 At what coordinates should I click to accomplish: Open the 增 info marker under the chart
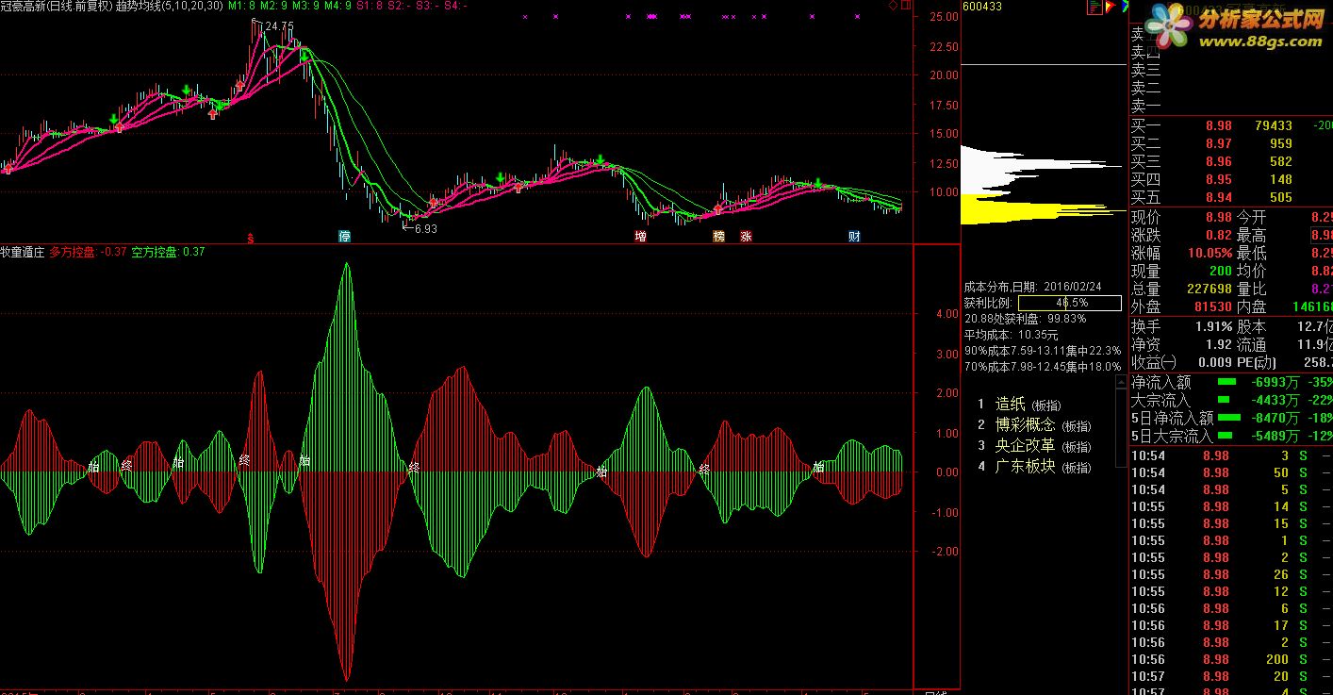(x=641, y=236)
